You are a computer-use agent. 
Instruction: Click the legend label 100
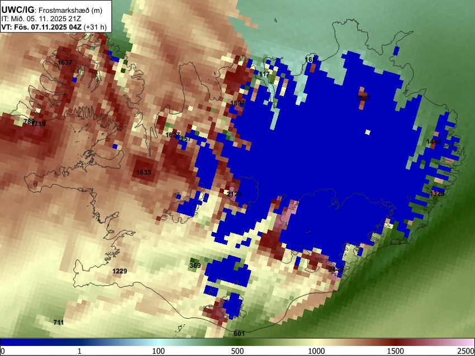click(x=158, y=351)
